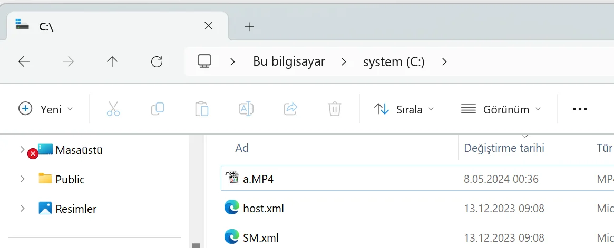This screenshot has width=614, height=248.
Task: Open the Yeni (New) dropdown
Action: [x=46, y=109]
